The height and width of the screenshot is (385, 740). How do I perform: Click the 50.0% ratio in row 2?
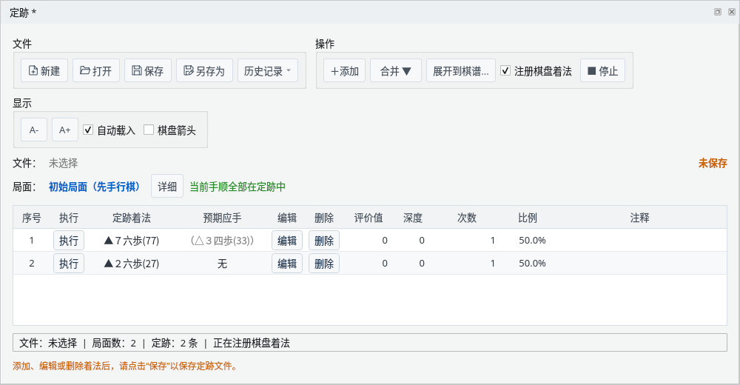532,263
